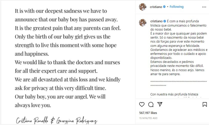Viewport: 209px width, 128px height.
Task: Click the line "Our baby boy, you are our angel"
Action: [60, 96]
